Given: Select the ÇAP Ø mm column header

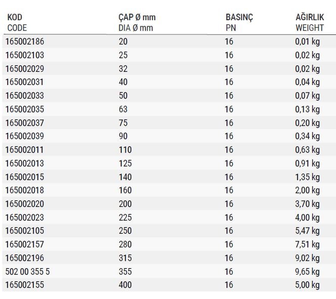Looking at the screenshot, I should pyautogui.click(x=137, y=23).
